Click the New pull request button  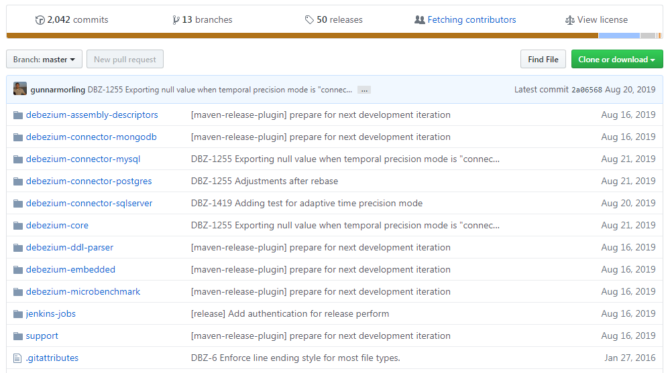coord(125,60)
